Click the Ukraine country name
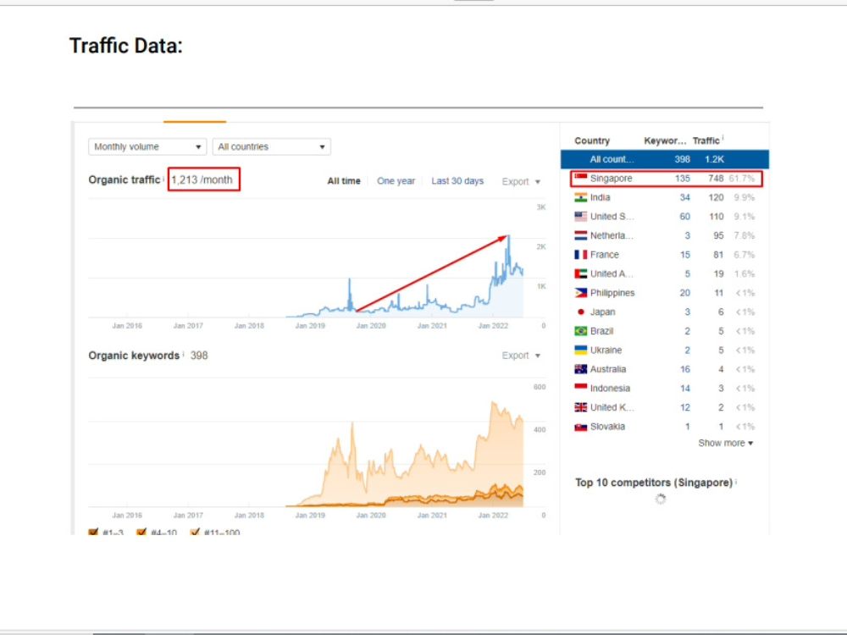 pos(606,350)
